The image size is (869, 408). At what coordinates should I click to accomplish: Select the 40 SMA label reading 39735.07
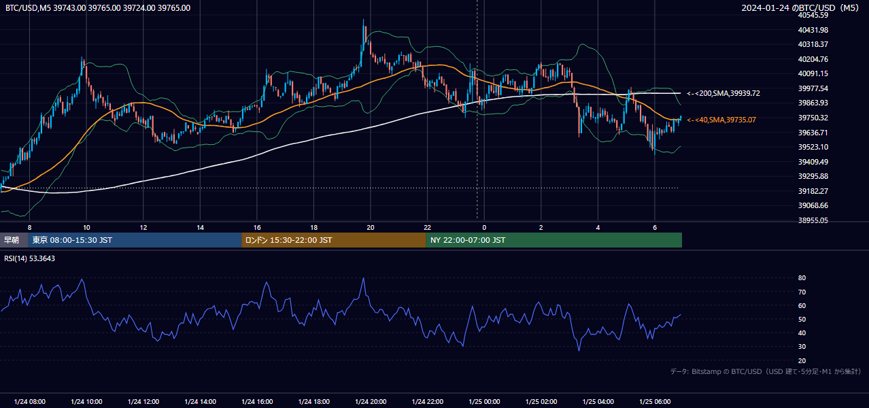click(x=721, y=120)
